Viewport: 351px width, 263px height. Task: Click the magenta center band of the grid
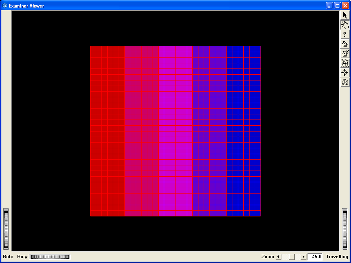pyautogui.click(x=175, y=131)
